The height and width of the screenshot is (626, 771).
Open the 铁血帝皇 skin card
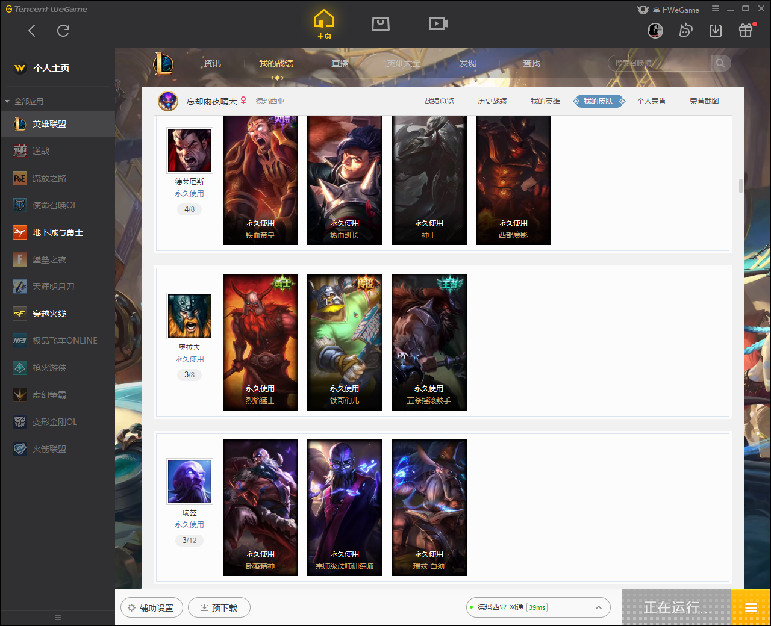click(260, 180)
